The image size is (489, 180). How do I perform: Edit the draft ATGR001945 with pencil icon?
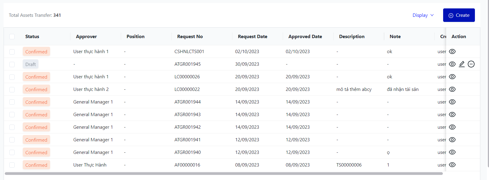(x=462, y=64)
